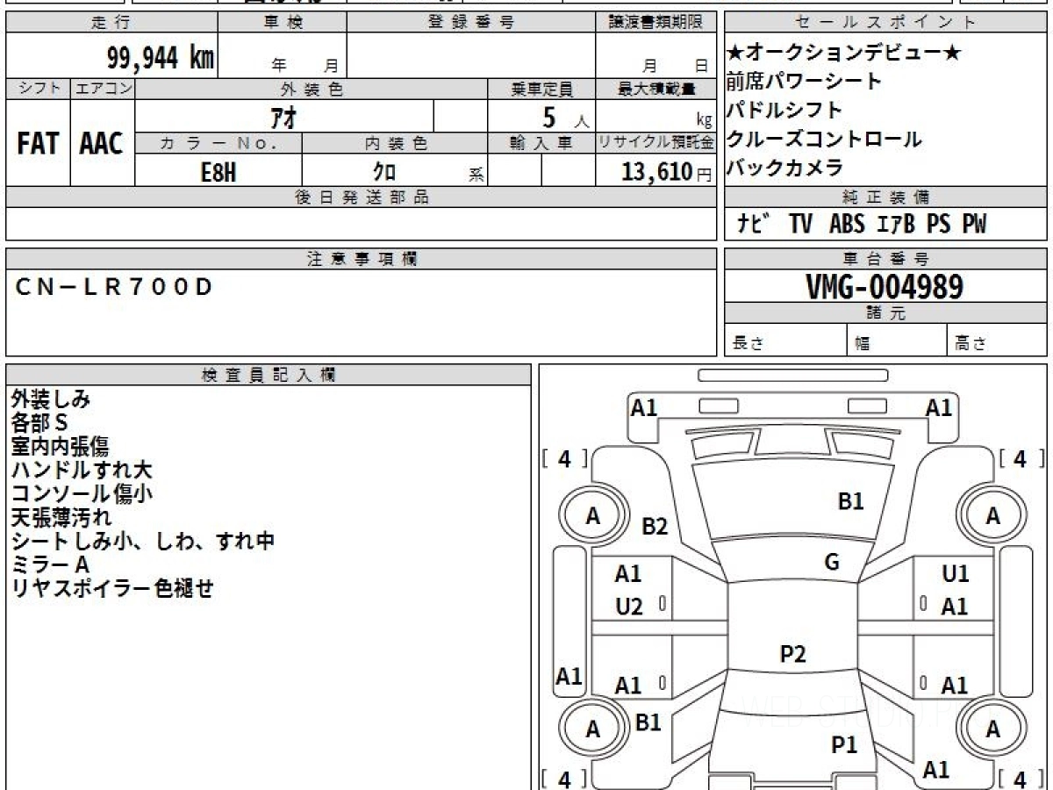The image size is (1053, 790).
Task: Click the 長さ dimension label
Action: [x=749, y=344]
